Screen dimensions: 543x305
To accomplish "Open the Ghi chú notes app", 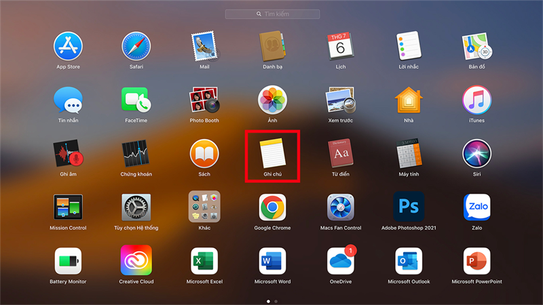I will pos(273,154).
